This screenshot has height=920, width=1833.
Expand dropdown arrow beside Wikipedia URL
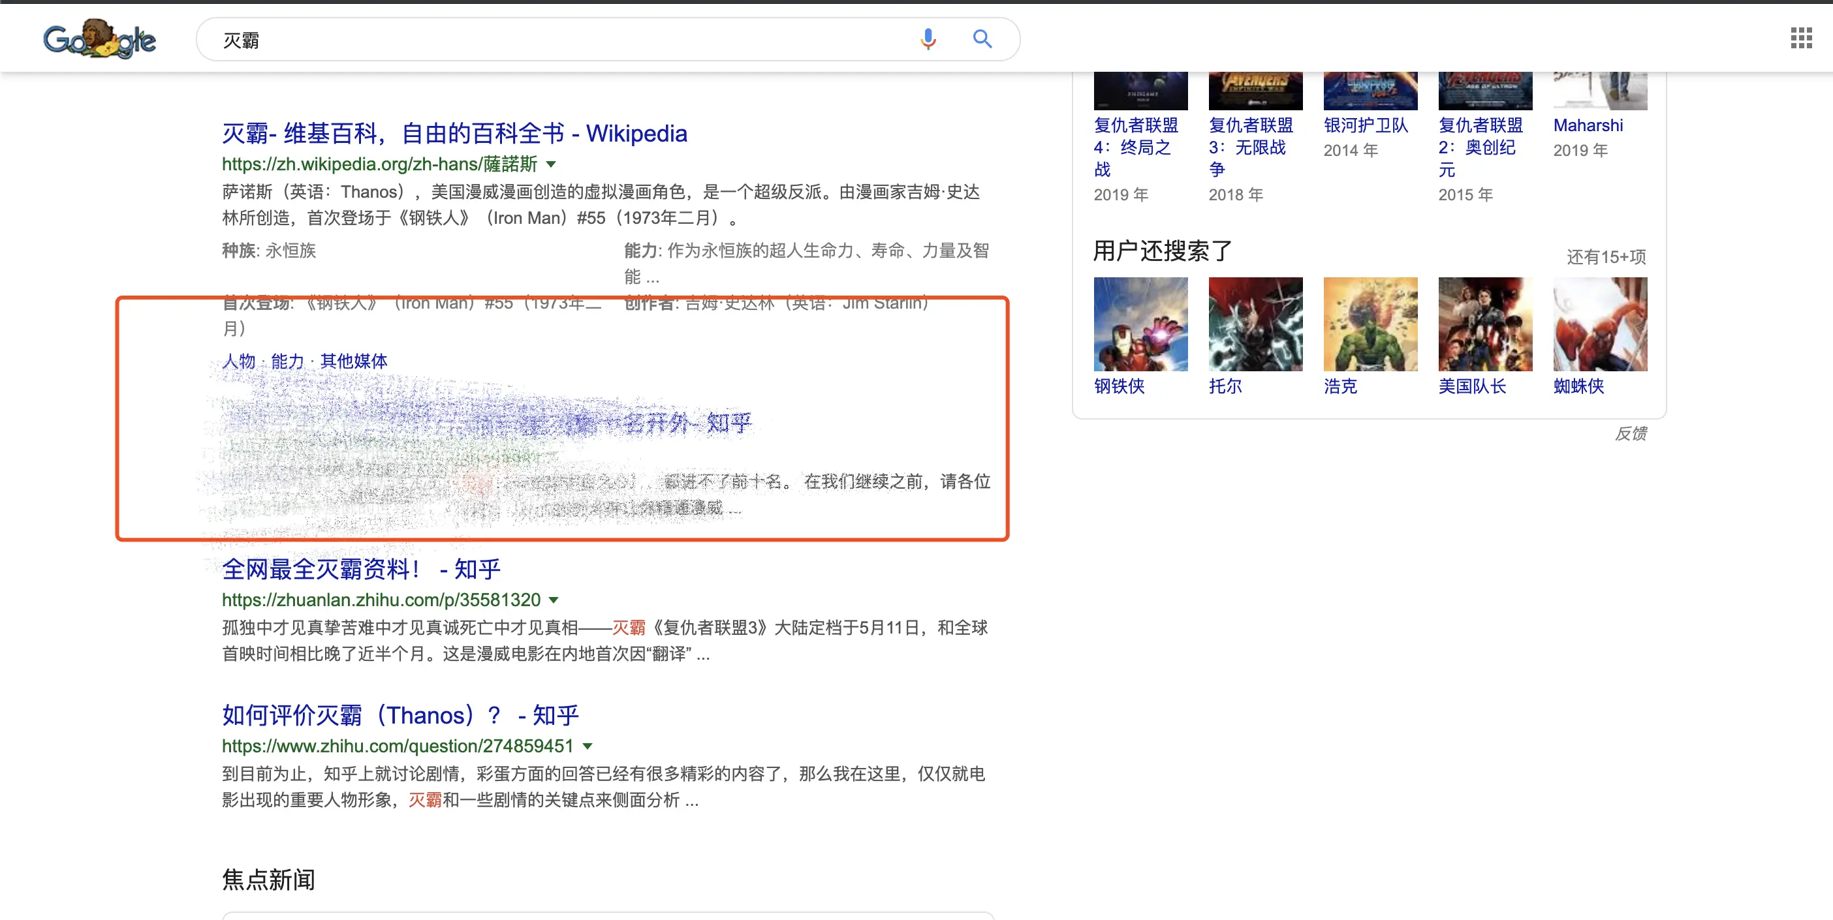(x=551, y=164)
